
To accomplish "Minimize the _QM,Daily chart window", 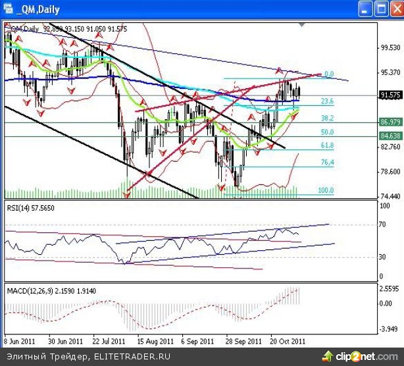I will click(x=366, y=9).
